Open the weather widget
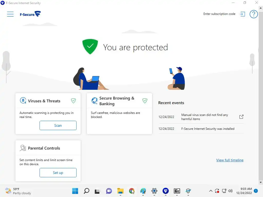 pos(18,191)
